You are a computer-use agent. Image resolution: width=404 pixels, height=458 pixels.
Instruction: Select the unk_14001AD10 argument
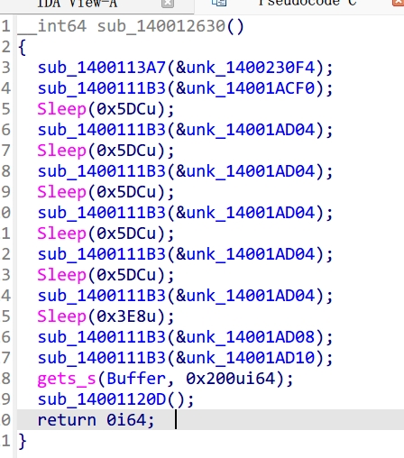point(251,358)
